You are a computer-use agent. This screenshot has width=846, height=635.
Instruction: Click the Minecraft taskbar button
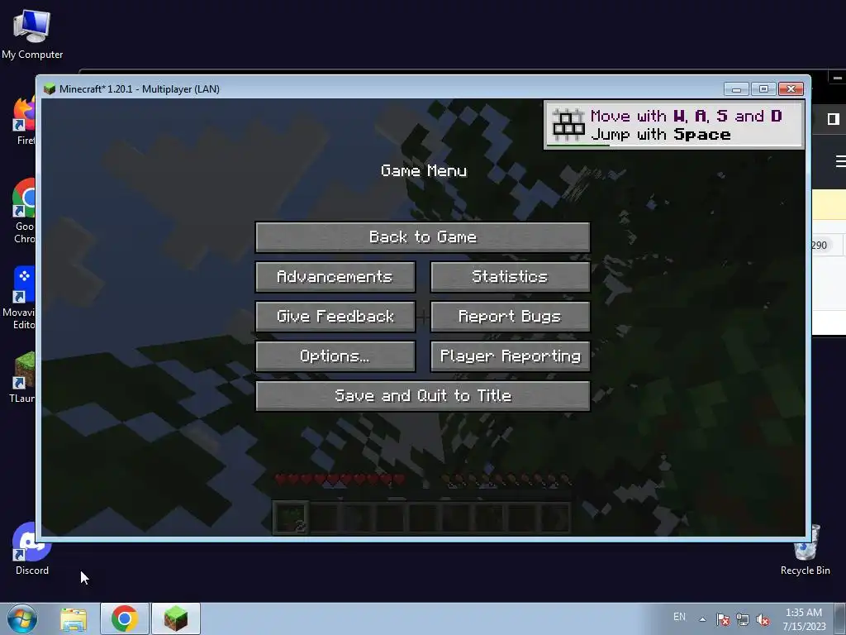point(176,618)
